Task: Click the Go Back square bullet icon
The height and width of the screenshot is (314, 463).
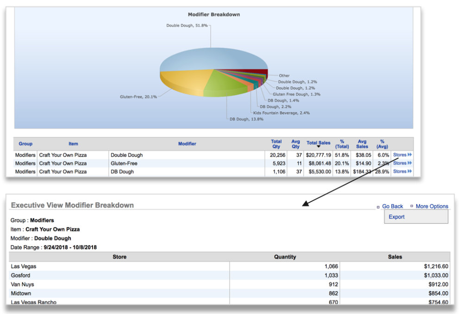Action: pyautogui.click(x=378, y=207)
